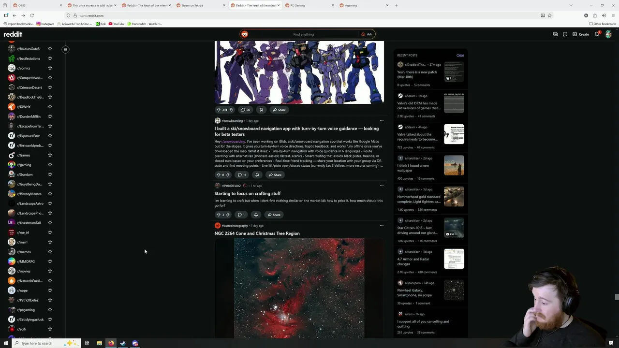Switch to the r/gaming browser tab
The width and height of the screenshot is (619, 348).
363,5
